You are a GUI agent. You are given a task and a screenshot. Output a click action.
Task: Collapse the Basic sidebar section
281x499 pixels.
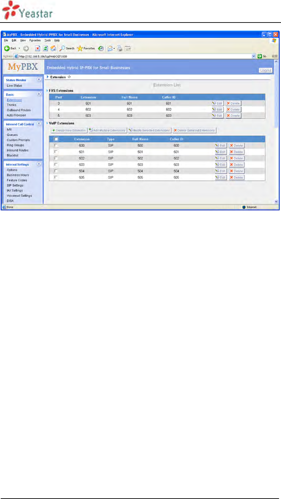coord(39,94)
